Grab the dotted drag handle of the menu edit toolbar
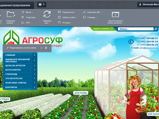The height and width of the screenshot is (119, 159). coord(4,48)
